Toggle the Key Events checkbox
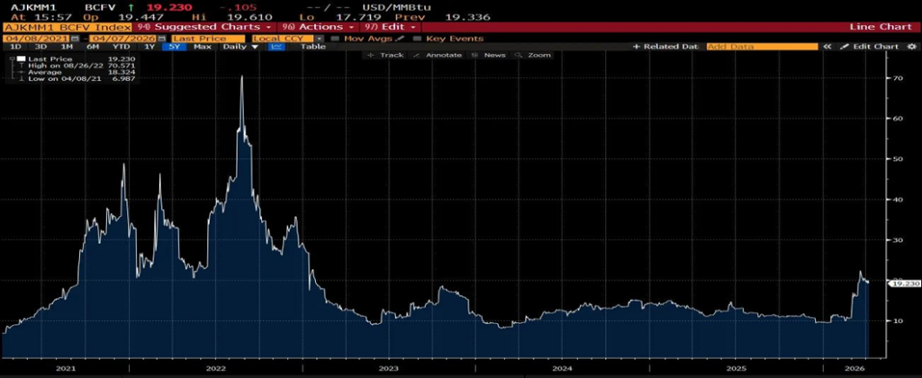Screen dimensions: 922x378 (419, 39)
